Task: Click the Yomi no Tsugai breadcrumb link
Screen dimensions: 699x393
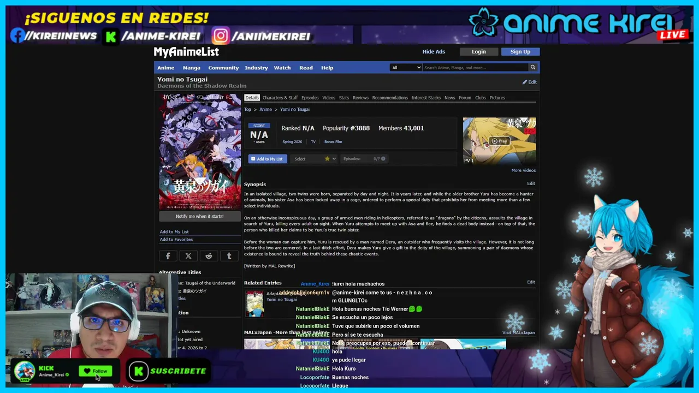Action: 295,110
